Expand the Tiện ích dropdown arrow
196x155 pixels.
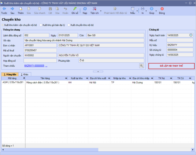tap(101, 11)
